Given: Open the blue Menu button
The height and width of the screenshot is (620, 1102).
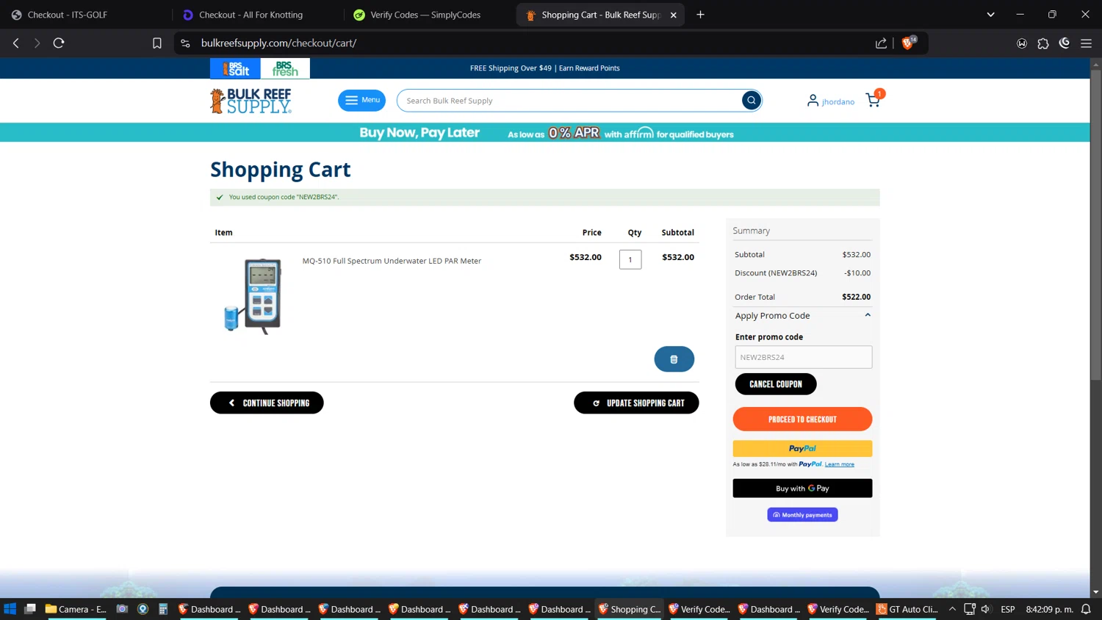Looking at the screenshot, I should tap(361, 101).
